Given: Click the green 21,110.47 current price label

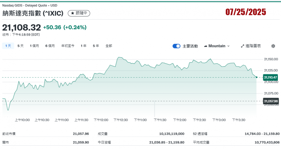Looking at the screenshot, I should coord(271,77).
